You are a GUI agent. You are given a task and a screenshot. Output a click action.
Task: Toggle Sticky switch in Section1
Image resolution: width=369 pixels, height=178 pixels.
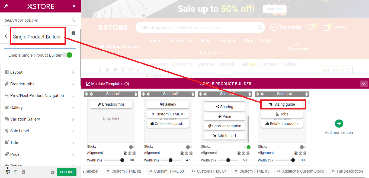point(132,147)
